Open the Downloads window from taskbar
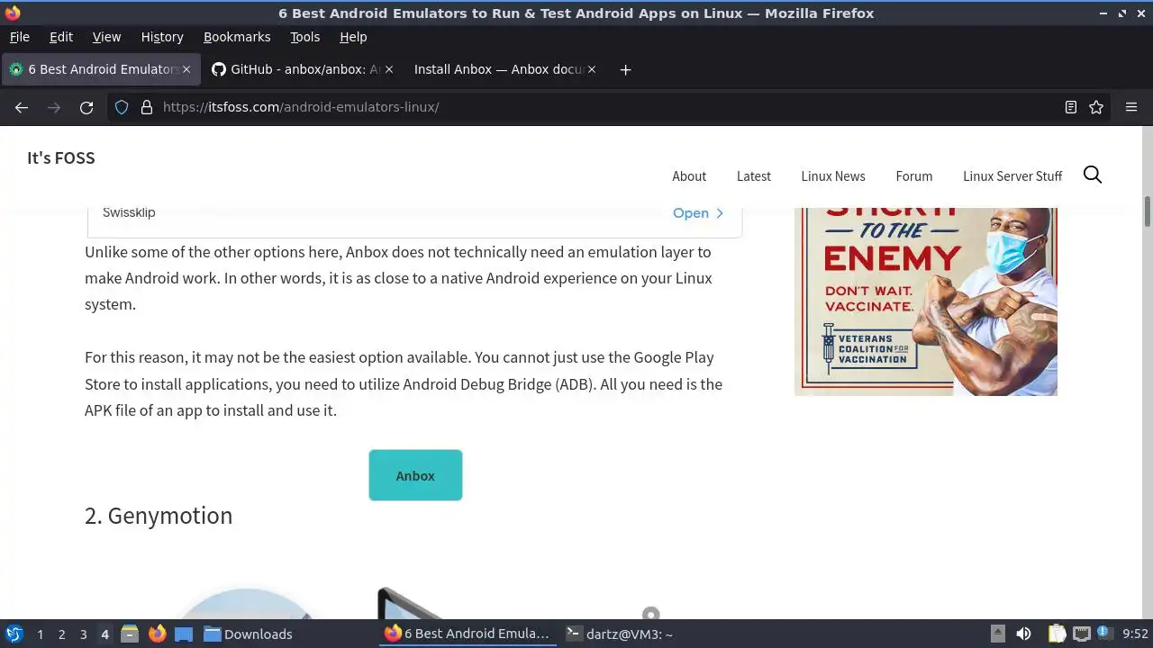 [248, 634]
